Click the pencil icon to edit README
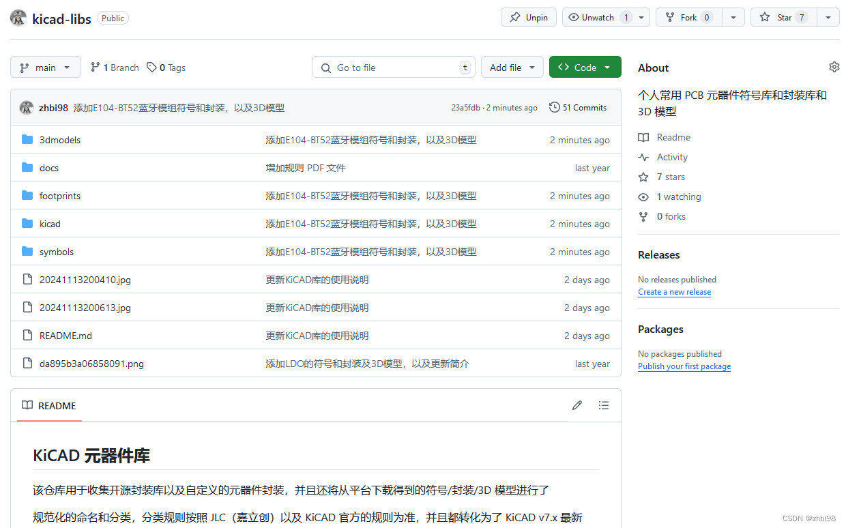Image resolution: width=846 pixels, height=528 pixels. tap(577, 405)
